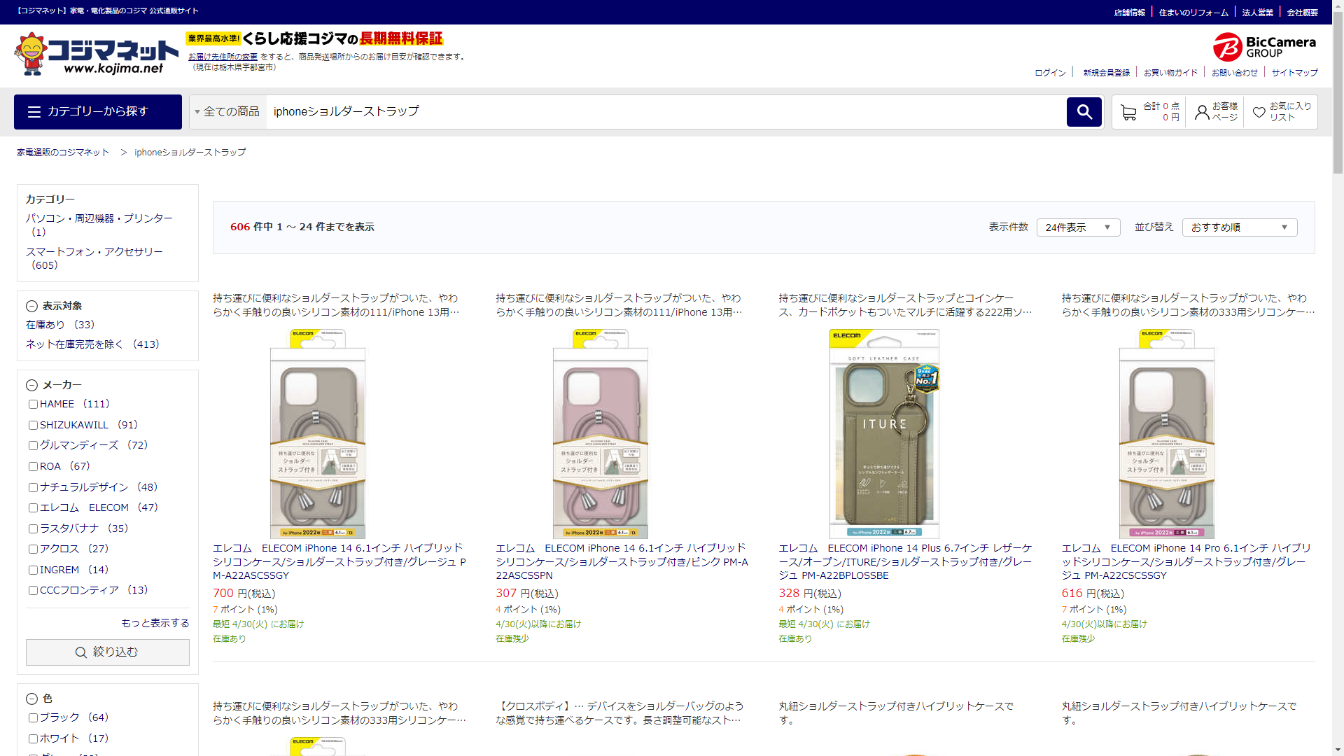Open the おすすめ順 sort dropdown
Image resolution: width=1344 pixels, height=756 pixels.
point(1239,227)
